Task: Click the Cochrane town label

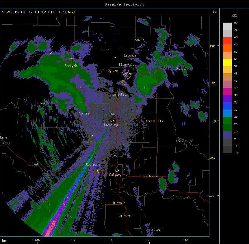Action: 93,165
